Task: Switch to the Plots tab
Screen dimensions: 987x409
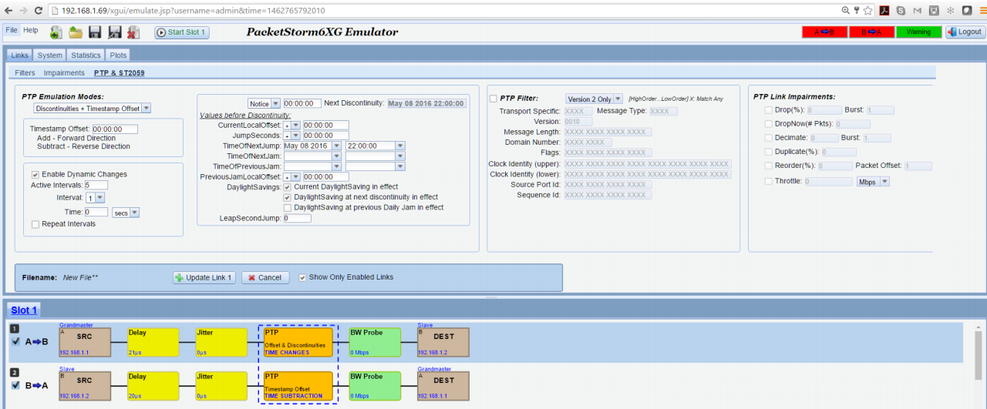Action: pos(118,55)
